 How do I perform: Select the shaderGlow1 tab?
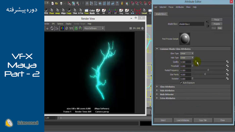pyautogui.click(x=161, y=14)
